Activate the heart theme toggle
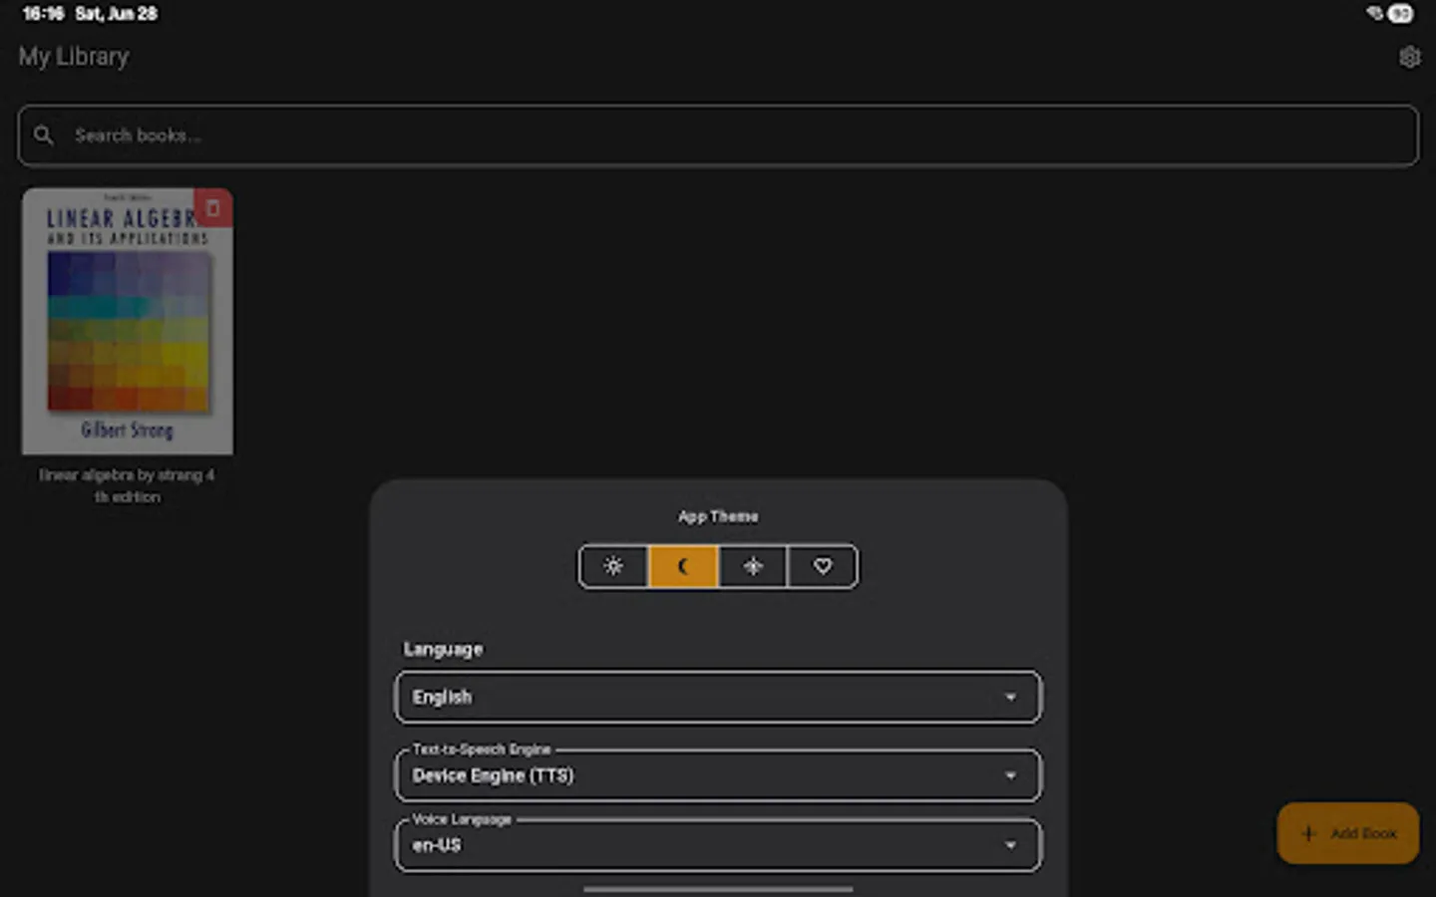This screenshot has width=1436, height=897. pos(822,566)
